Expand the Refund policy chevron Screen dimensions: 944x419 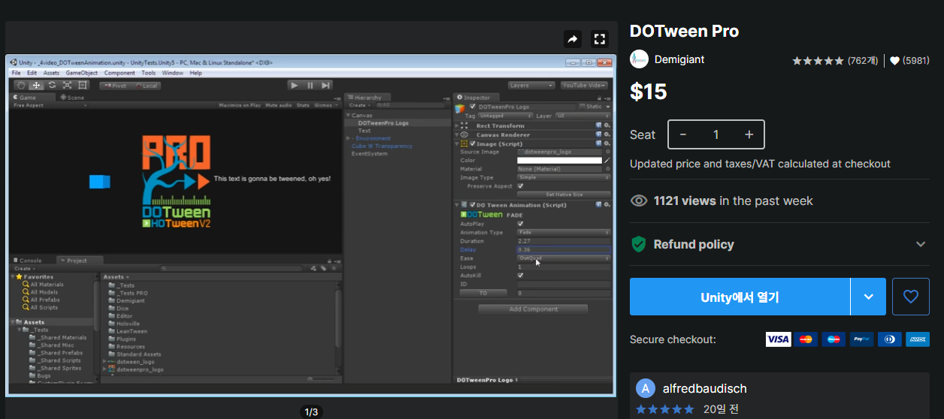point(921,244)
